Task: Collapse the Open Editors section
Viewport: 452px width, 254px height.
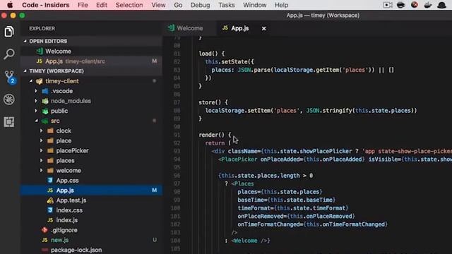Action: point(25,41)
